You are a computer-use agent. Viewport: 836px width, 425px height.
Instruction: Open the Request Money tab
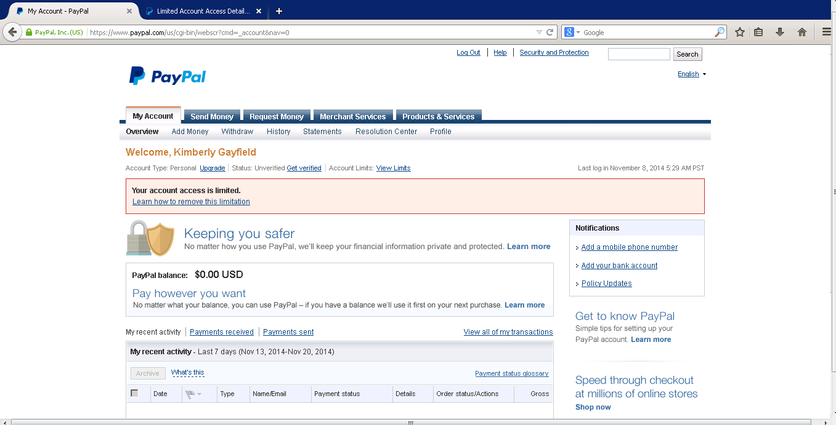click(277, 116)
